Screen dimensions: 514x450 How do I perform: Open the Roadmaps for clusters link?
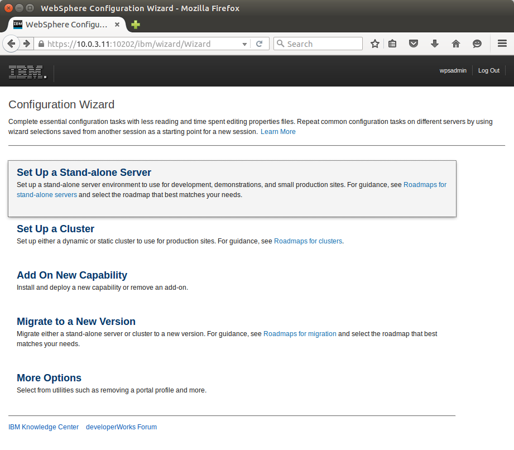pyautogui.click(x=308, y=241)
